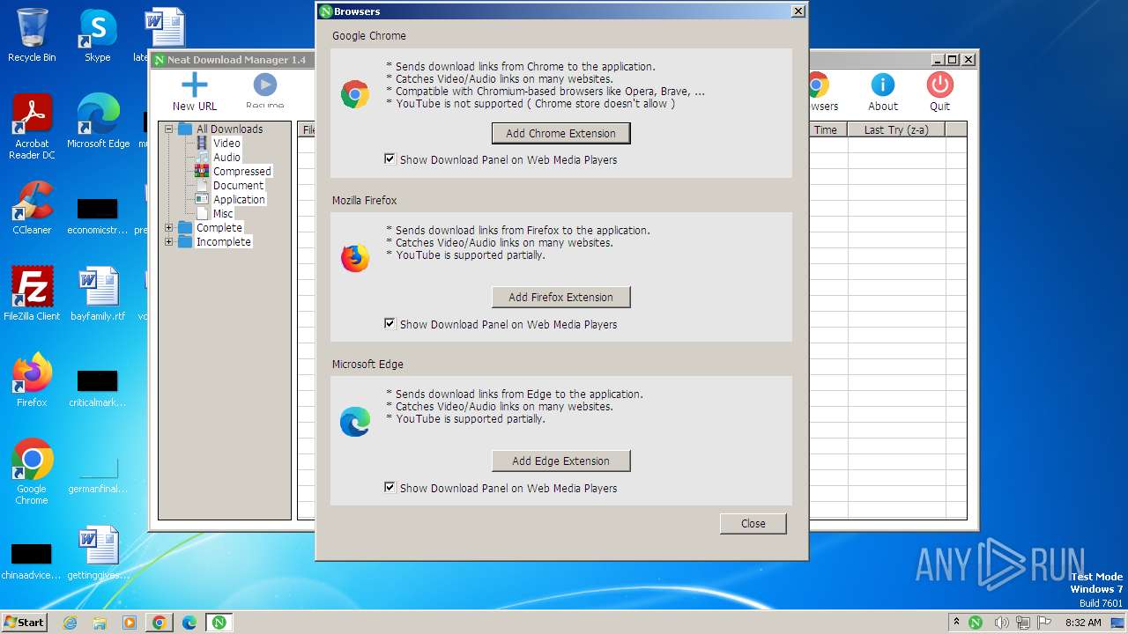The width and height of the screenshot is (1128, 634).
Task: Expand the Complete tree node
Action: click(x=169, y=227)
